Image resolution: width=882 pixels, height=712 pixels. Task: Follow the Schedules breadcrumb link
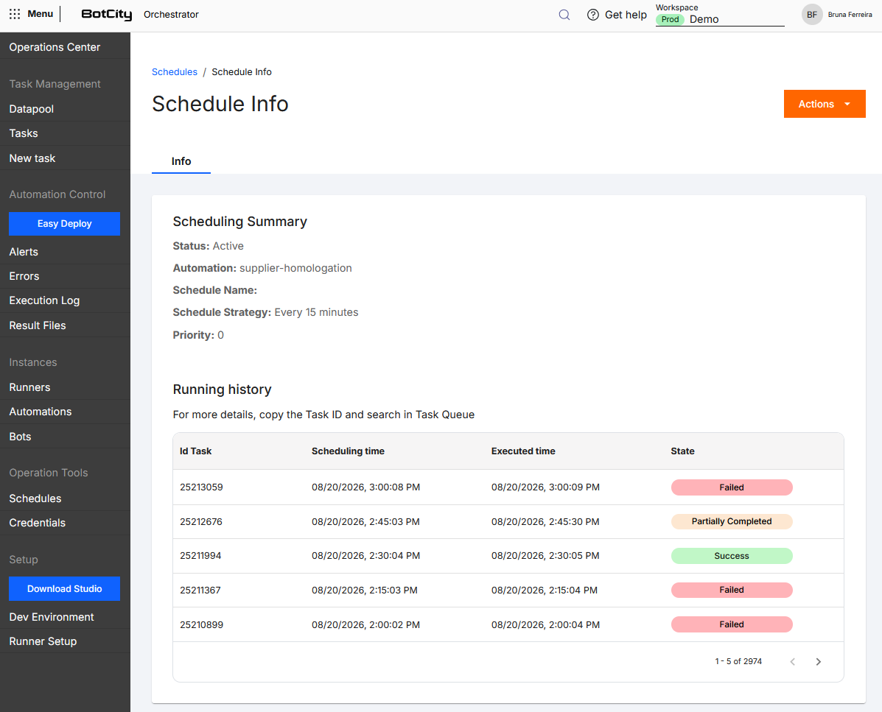click(x=175, y=72)
